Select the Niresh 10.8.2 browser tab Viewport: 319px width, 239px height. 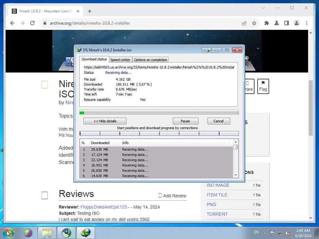pyautogui.click(x=45, y=11)
